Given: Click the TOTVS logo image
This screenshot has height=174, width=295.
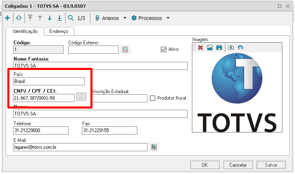Looking at the screenshot, I should click(237, 92).
